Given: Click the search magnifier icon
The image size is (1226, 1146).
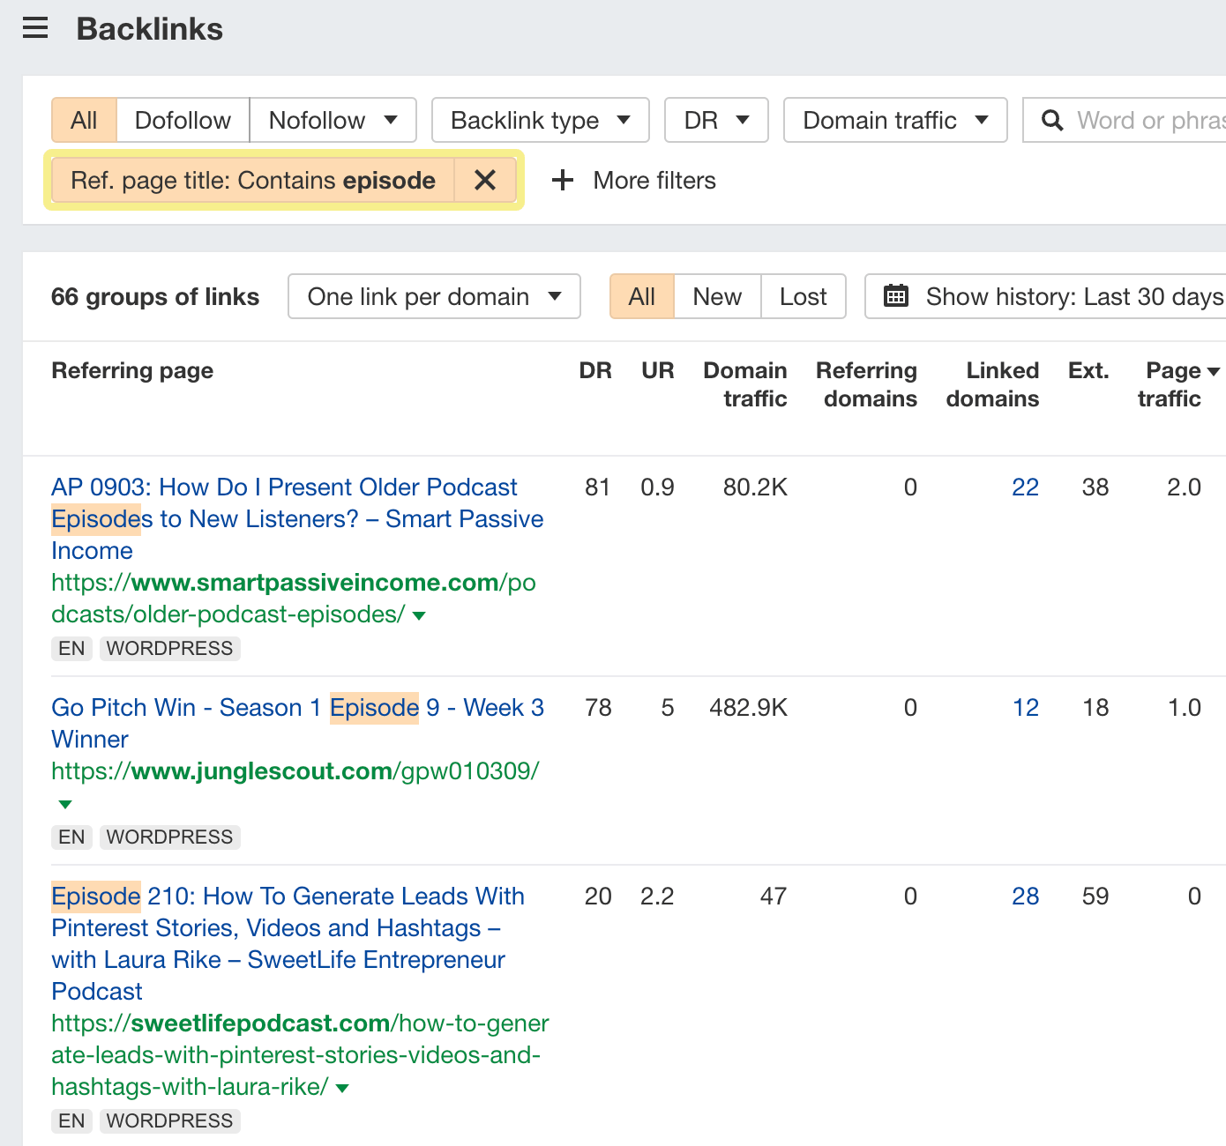Looking at the screenshot, I should click(1053, 120).
